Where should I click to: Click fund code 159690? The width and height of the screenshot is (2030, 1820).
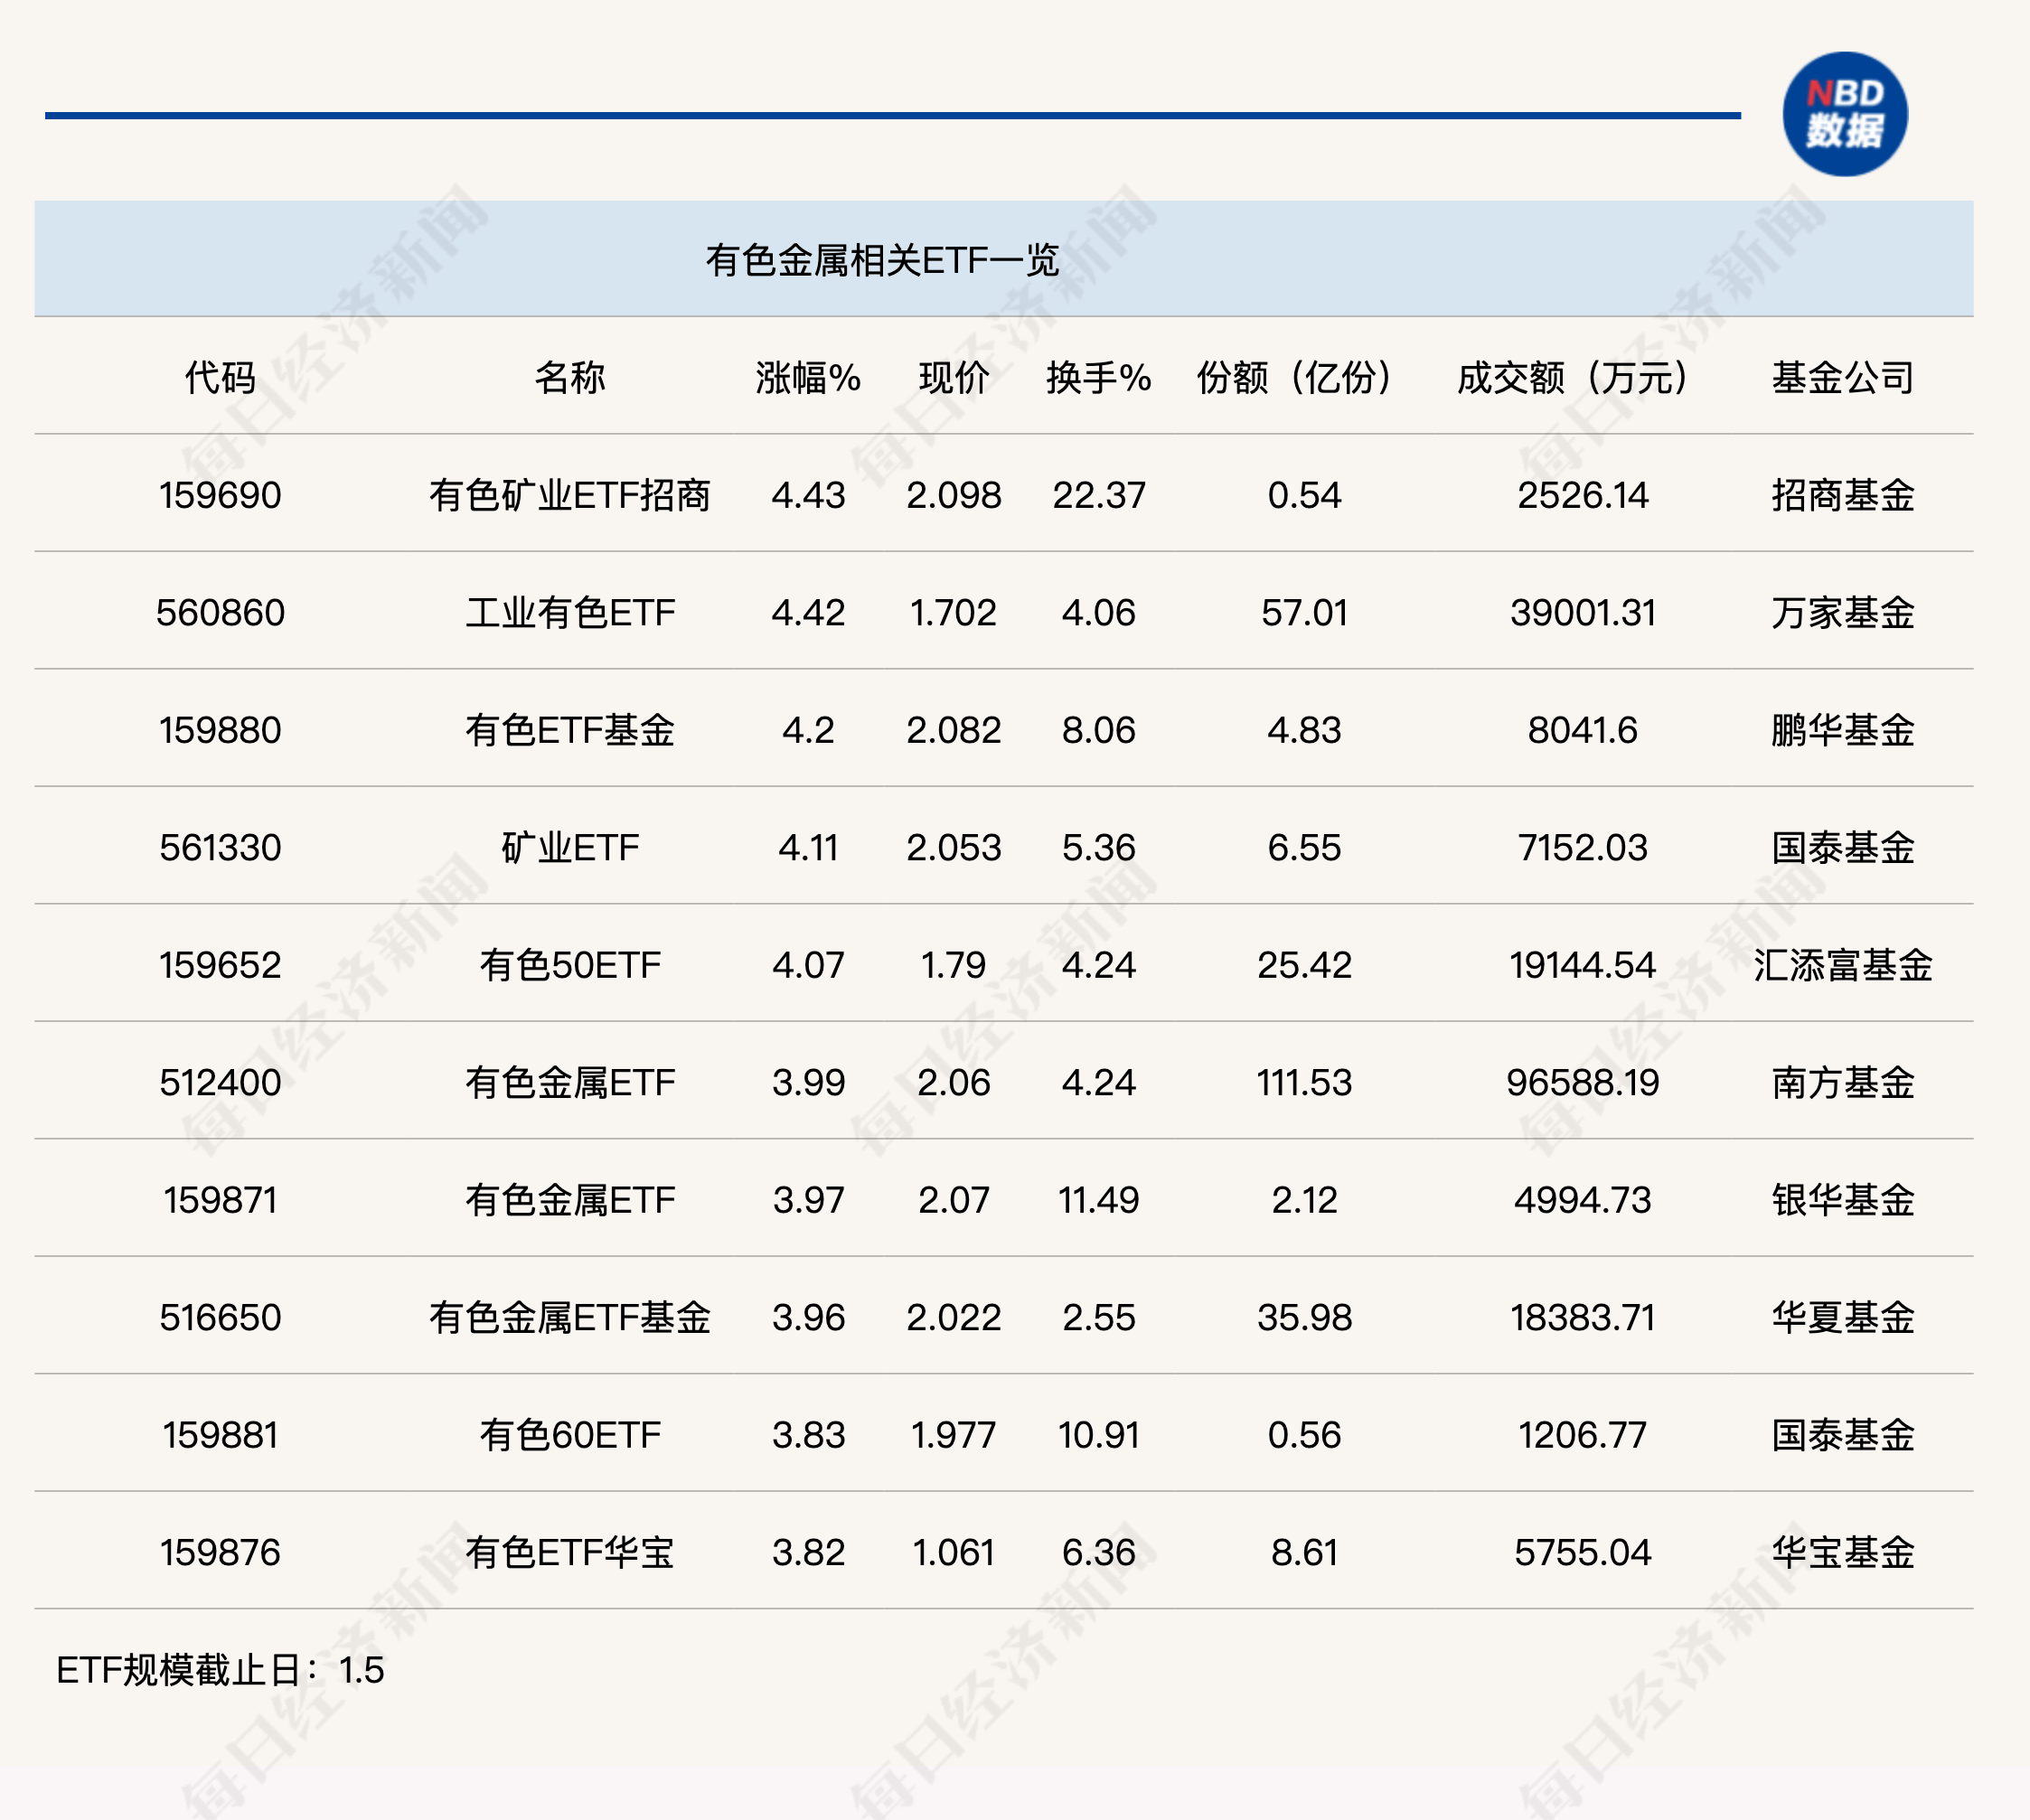[x=220, y=495]
